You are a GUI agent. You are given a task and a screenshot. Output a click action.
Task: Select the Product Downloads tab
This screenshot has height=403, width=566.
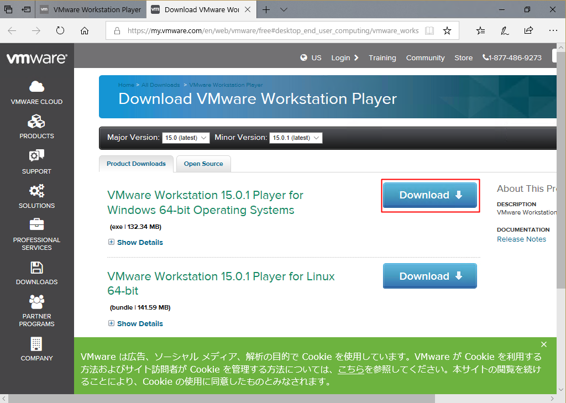136,164
